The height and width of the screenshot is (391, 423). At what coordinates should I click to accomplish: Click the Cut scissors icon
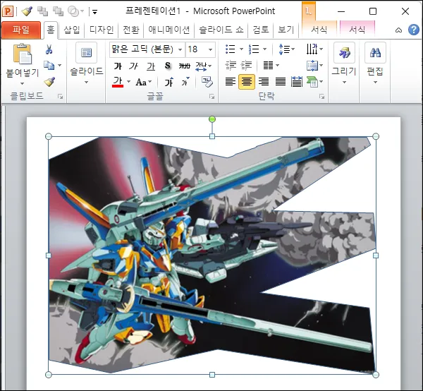point(49,49)
